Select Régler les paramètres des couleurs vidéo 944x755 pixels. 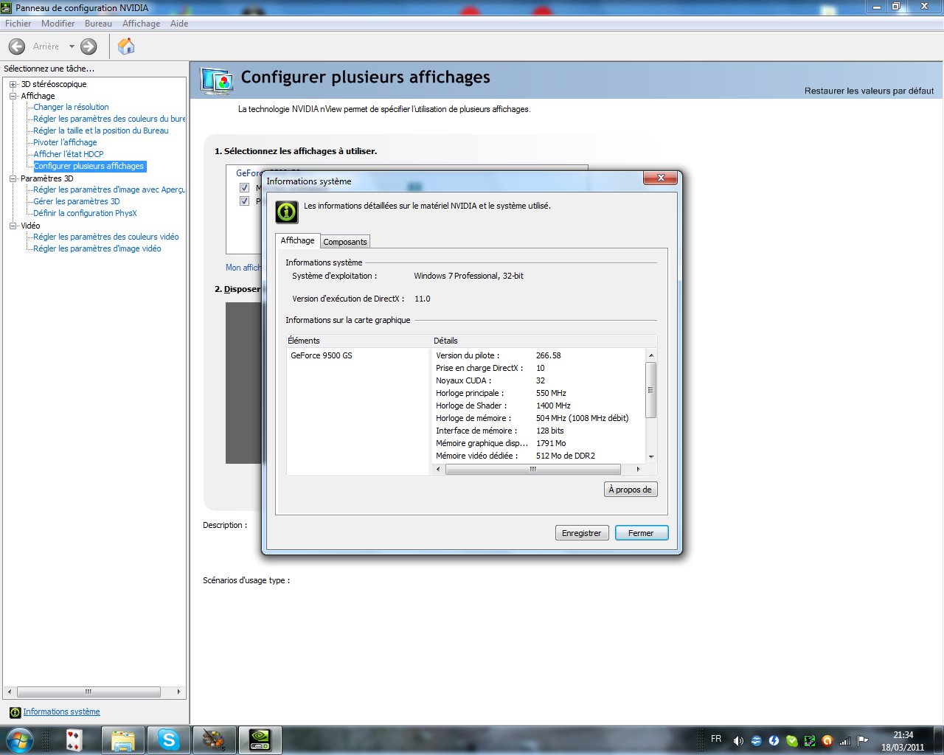[106, 237]
